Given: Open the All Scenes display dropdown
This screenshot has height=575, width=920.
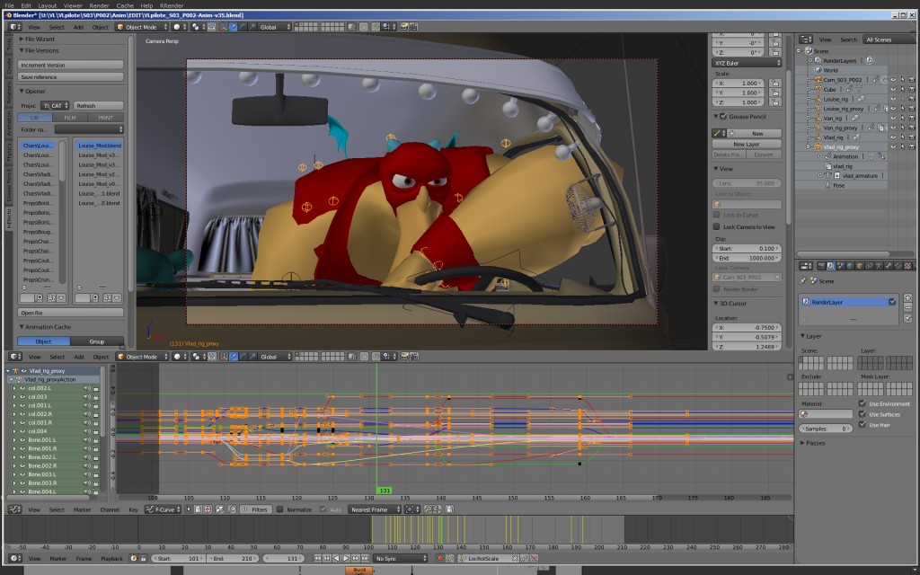Looking at the screenshot, I should (887, 40).
